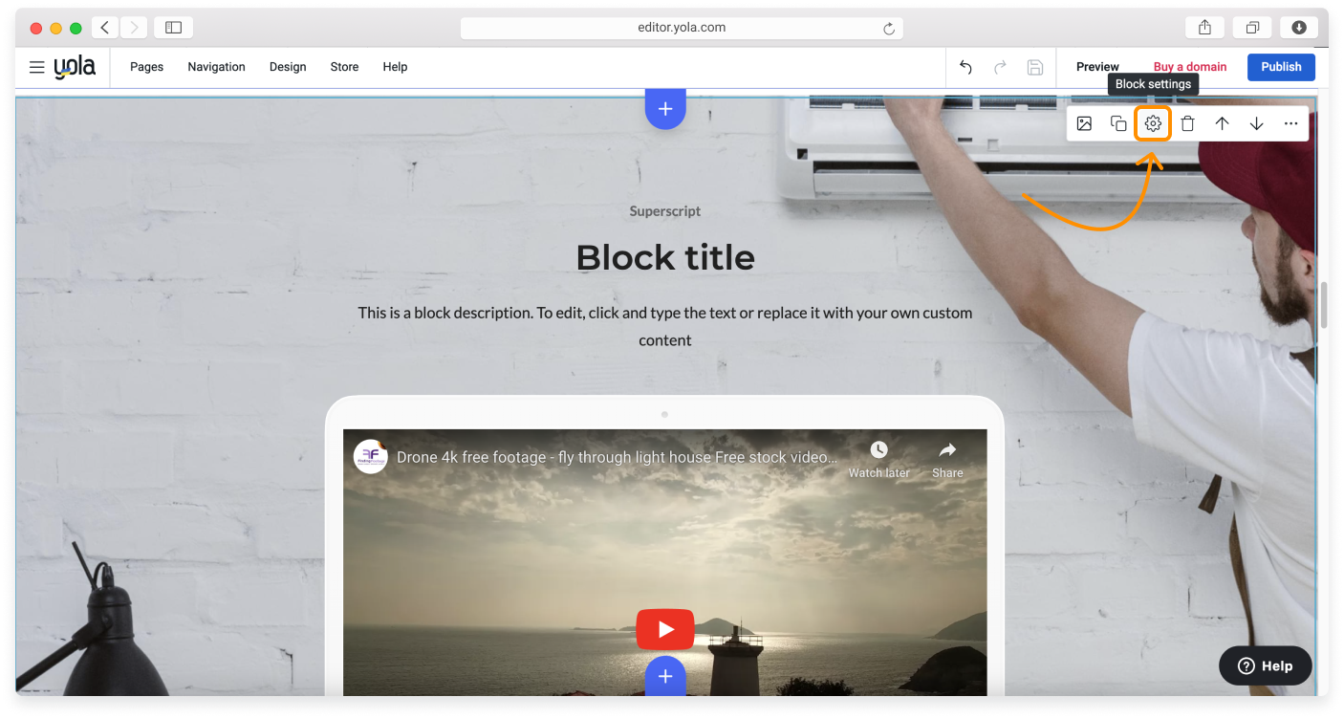Open the Block settings gear icon
This screenshot has height=719, width=1344.
click(x=1152, y=123)
